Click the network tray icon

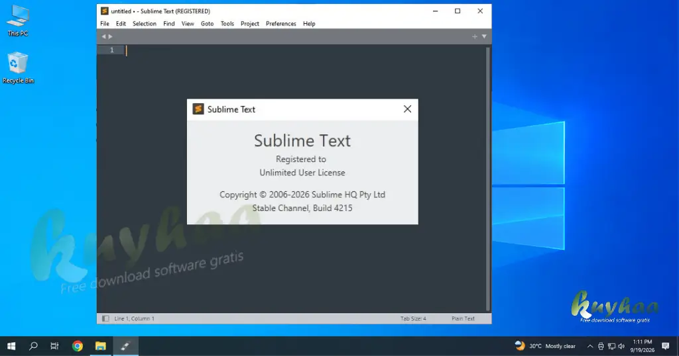click(611, 346)
